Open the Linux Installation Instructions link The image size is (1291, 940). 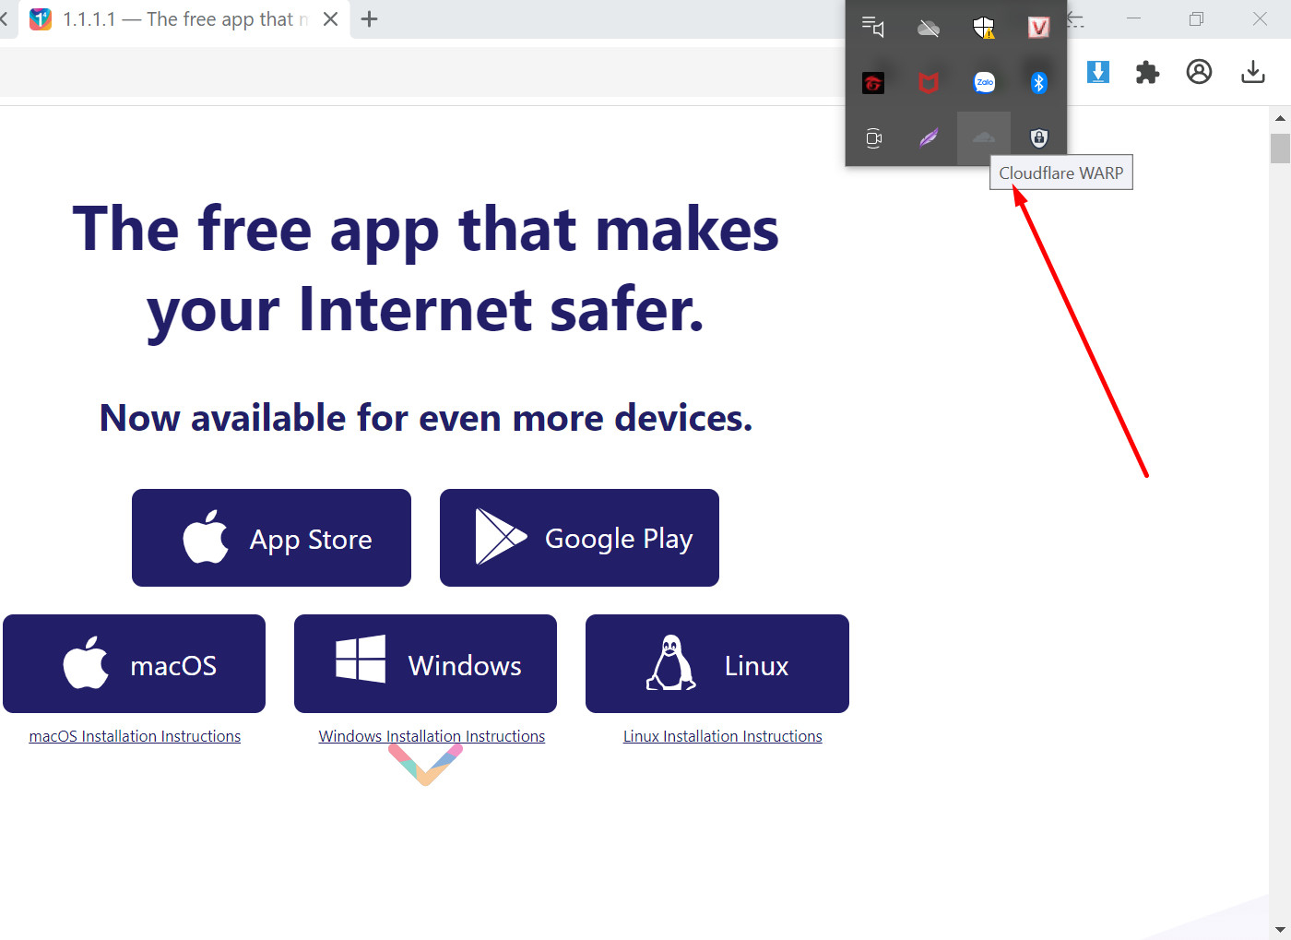(x=722, y=736)
